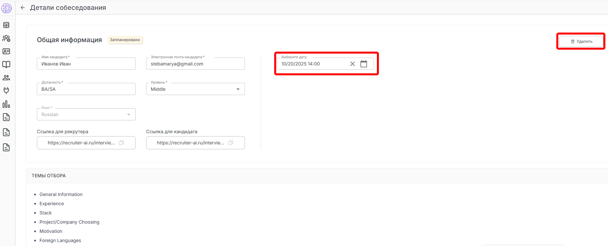Open the users with gear sidebar icon

(6, 38)
